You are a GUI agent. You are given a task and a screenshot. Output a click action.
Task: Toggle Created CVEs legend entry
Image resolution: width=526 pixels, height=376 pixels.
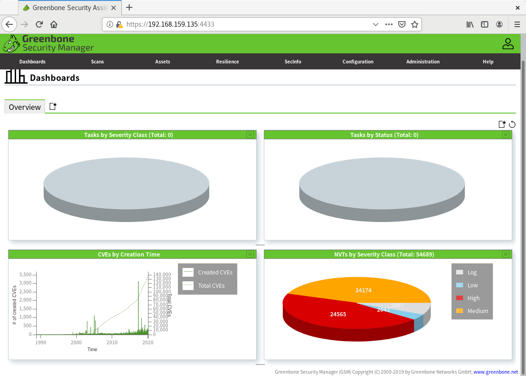coord(207,273)
